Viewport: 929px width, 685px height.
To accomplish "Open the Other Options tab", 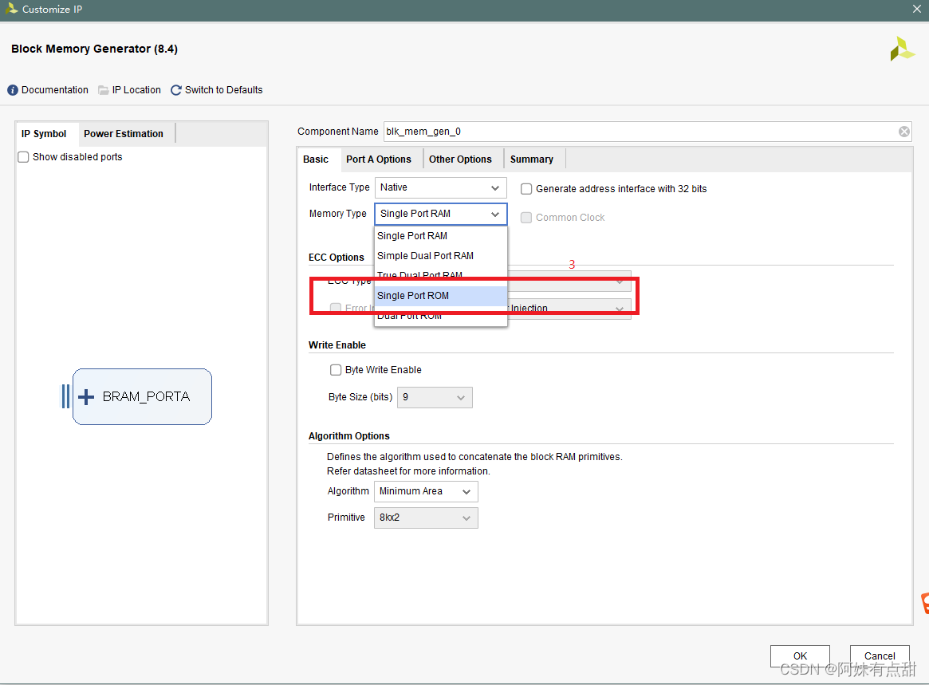I will tap(460, 159).
